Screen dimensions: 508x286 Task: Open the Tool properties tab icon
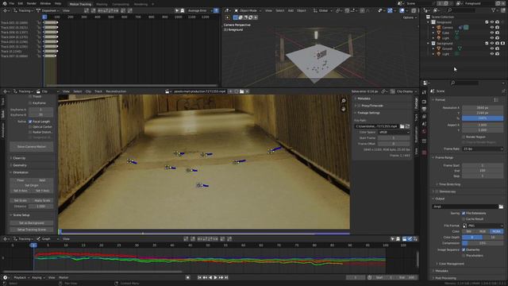point(424,93)
